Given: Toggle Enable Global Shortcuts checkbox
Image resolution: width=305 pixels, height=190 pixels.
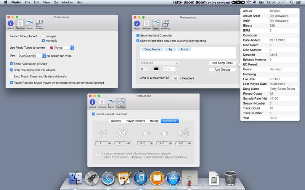Looking at the screenshot, I should [x=93, y=114].
